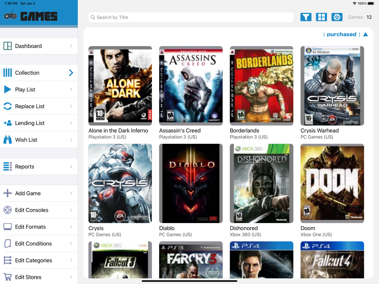Click the battery icon in status bar
This screenshot has height=284, width=379.
(x=371, y=3)
